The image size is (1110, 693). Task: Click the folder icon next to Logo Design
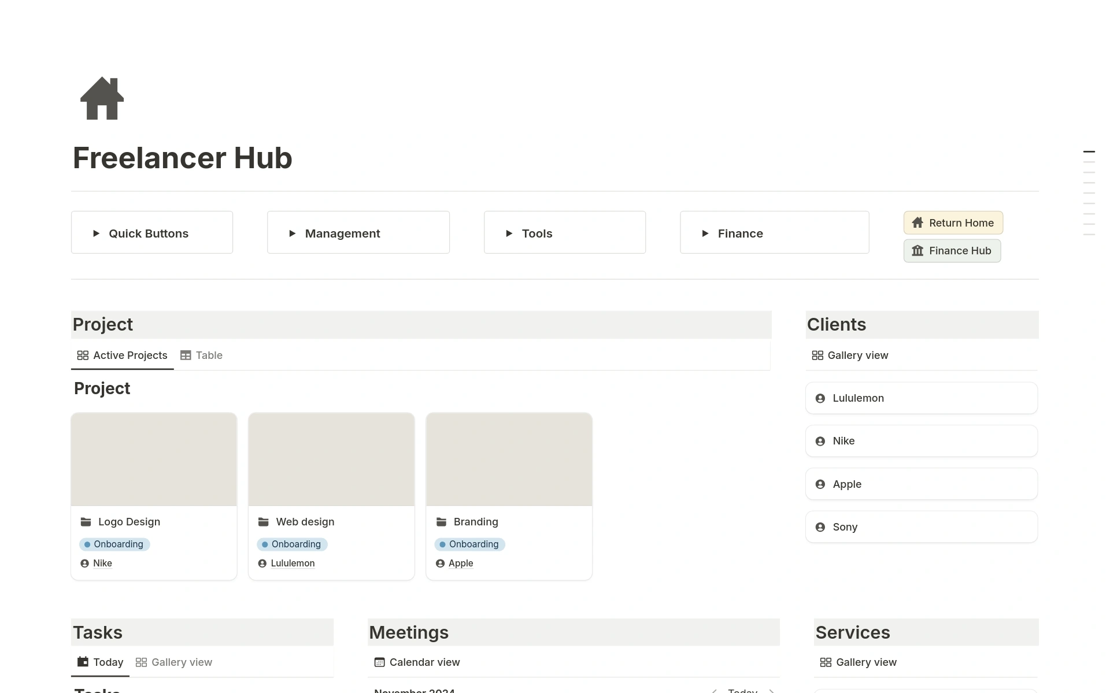click(86, 522)
